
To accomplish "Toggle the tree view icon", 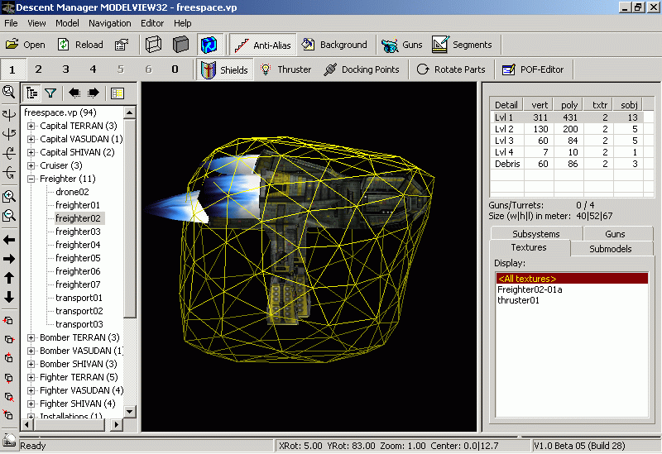I will 31,93.
